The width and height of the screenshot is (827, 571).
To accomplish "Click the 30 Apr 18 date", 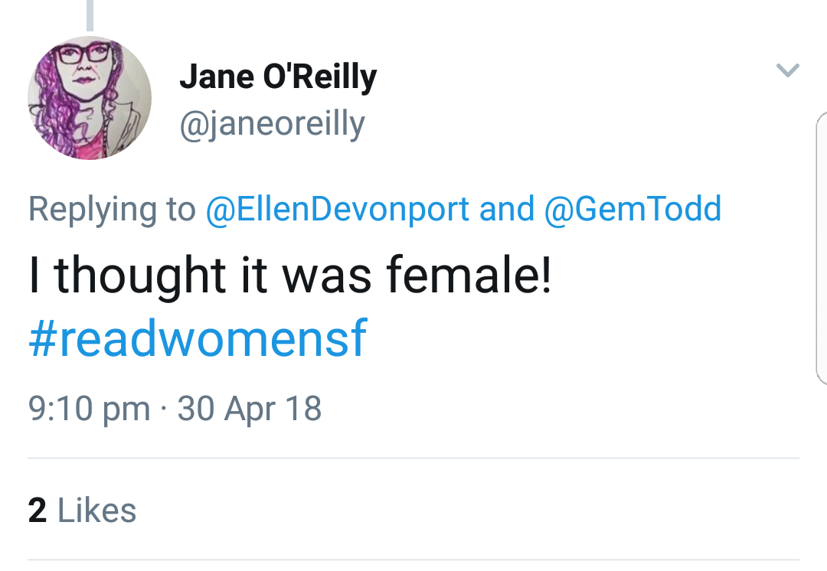I will [x=250, y=409].
